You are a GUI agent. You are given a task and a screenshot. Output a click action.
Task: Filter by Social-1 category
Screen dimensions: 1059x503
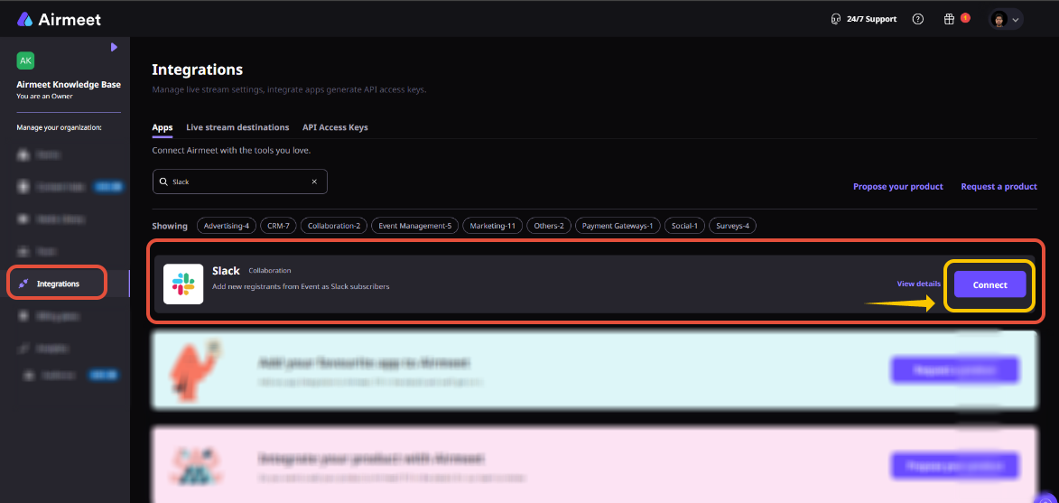685,226
